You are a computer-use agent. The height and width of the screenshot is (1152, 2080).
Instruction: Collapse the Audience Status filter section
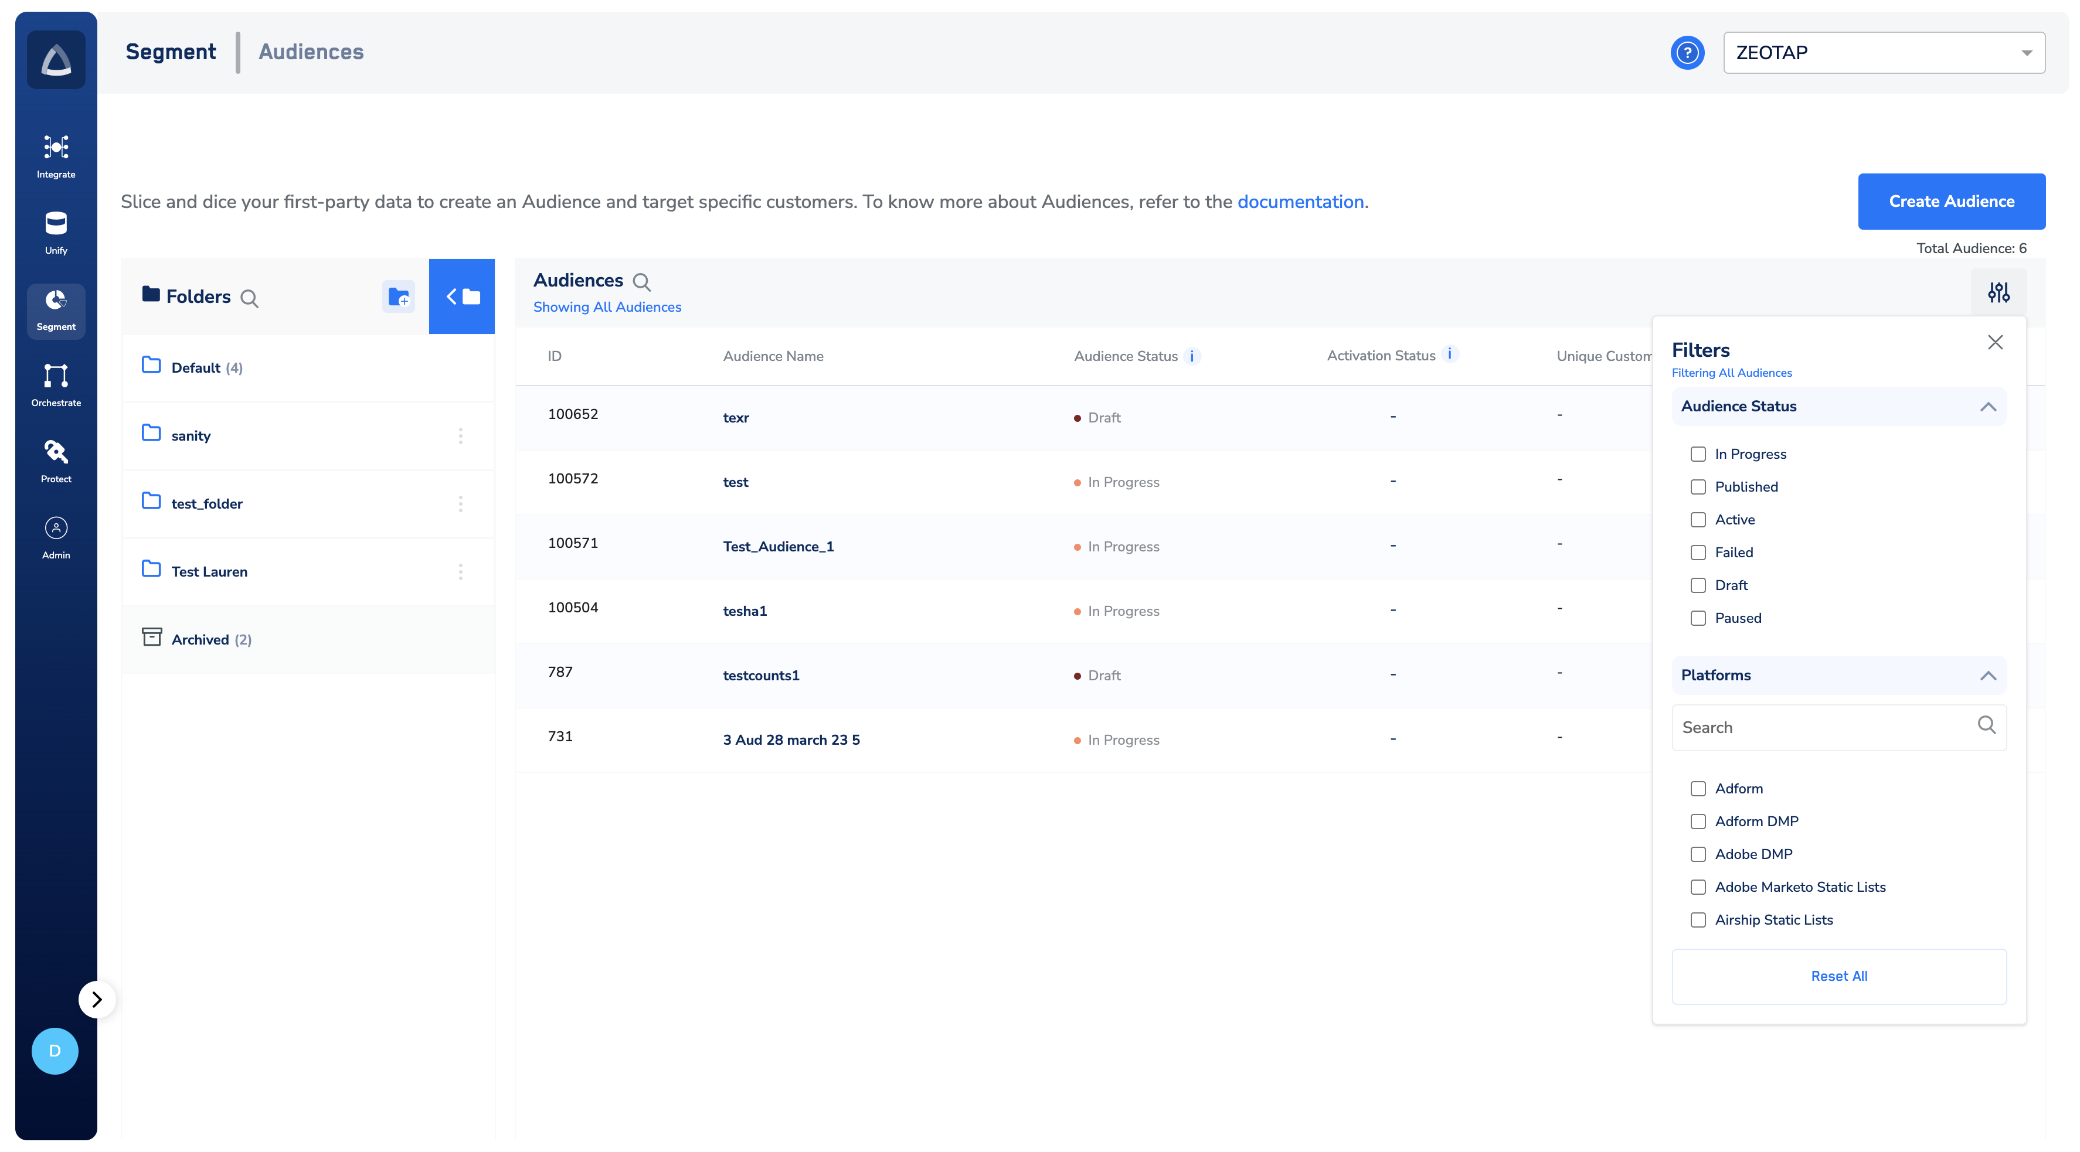1987,407
